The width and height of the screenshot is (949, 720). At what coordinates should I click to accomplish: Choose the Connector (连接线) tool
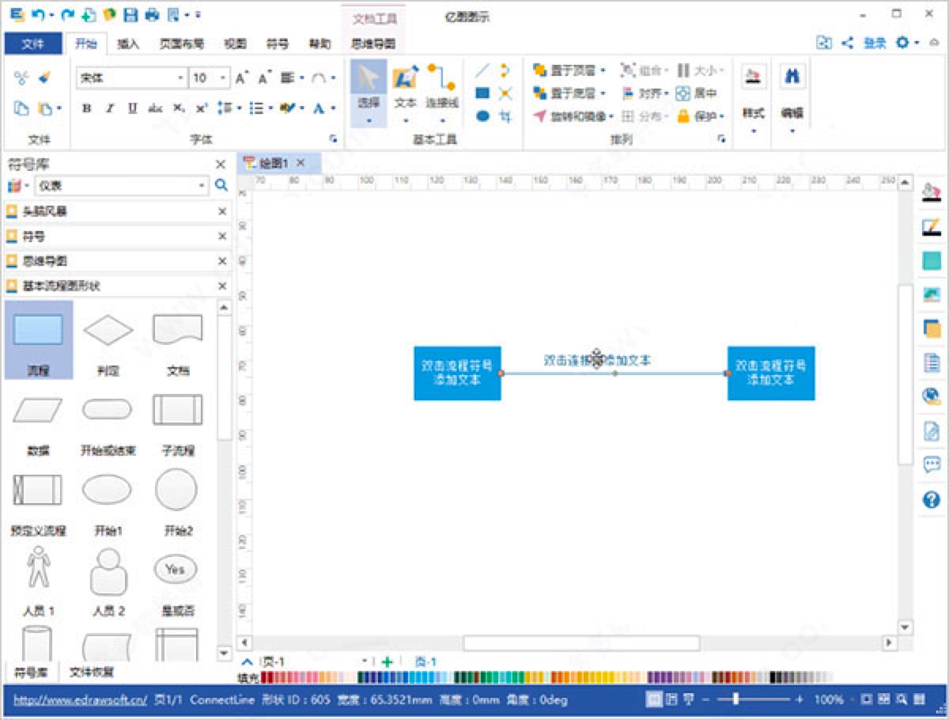coord(442,93)
